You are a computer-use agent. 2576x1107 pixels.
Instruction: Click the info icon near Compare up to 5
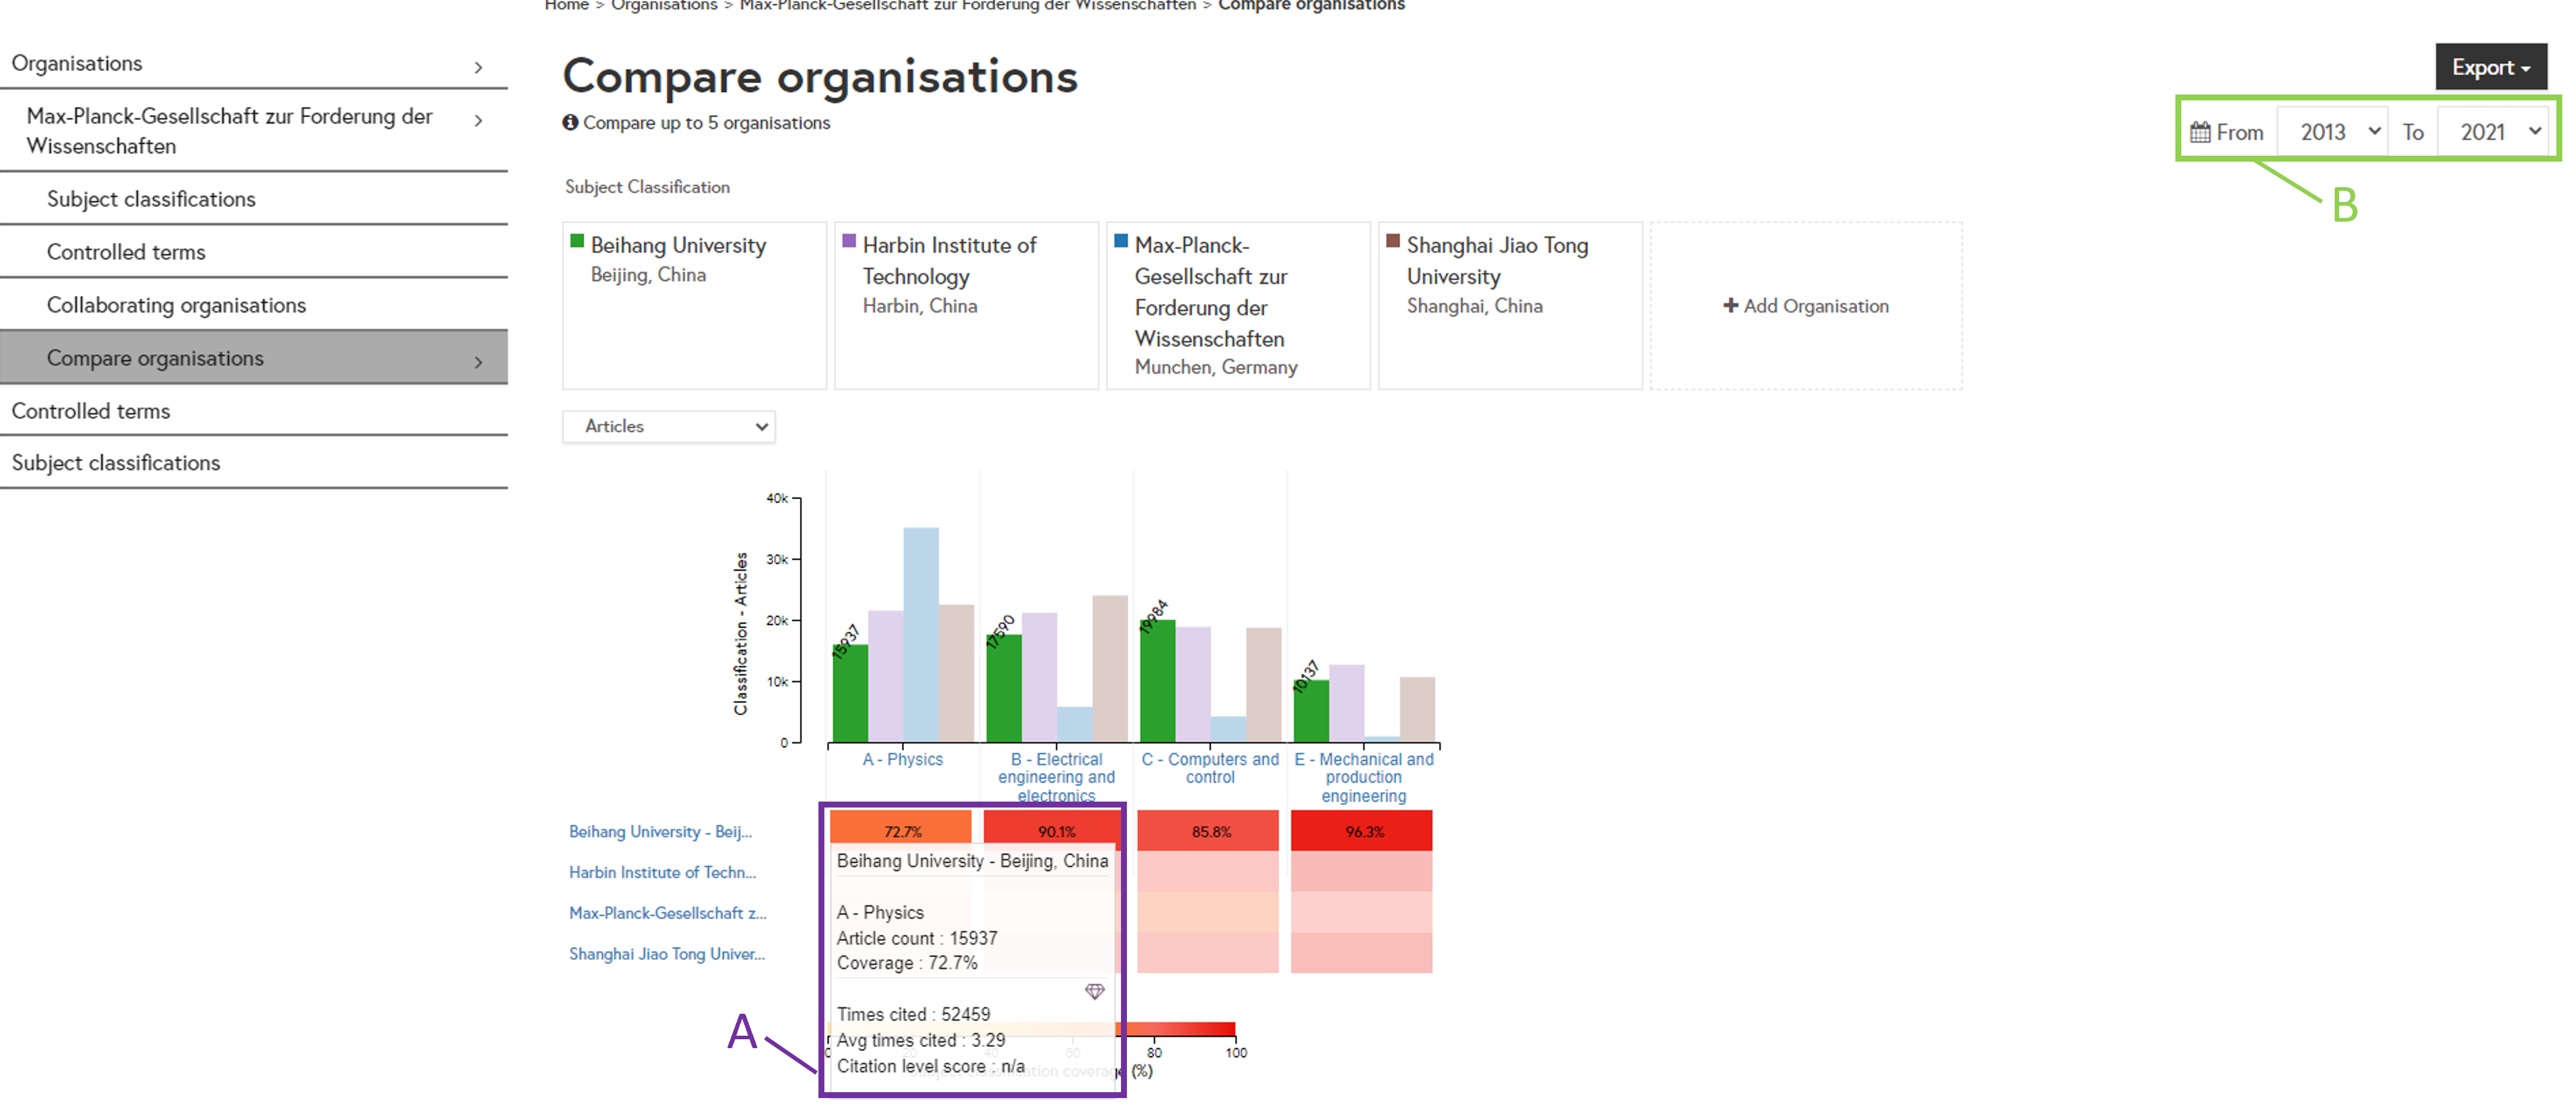point(570,122)
